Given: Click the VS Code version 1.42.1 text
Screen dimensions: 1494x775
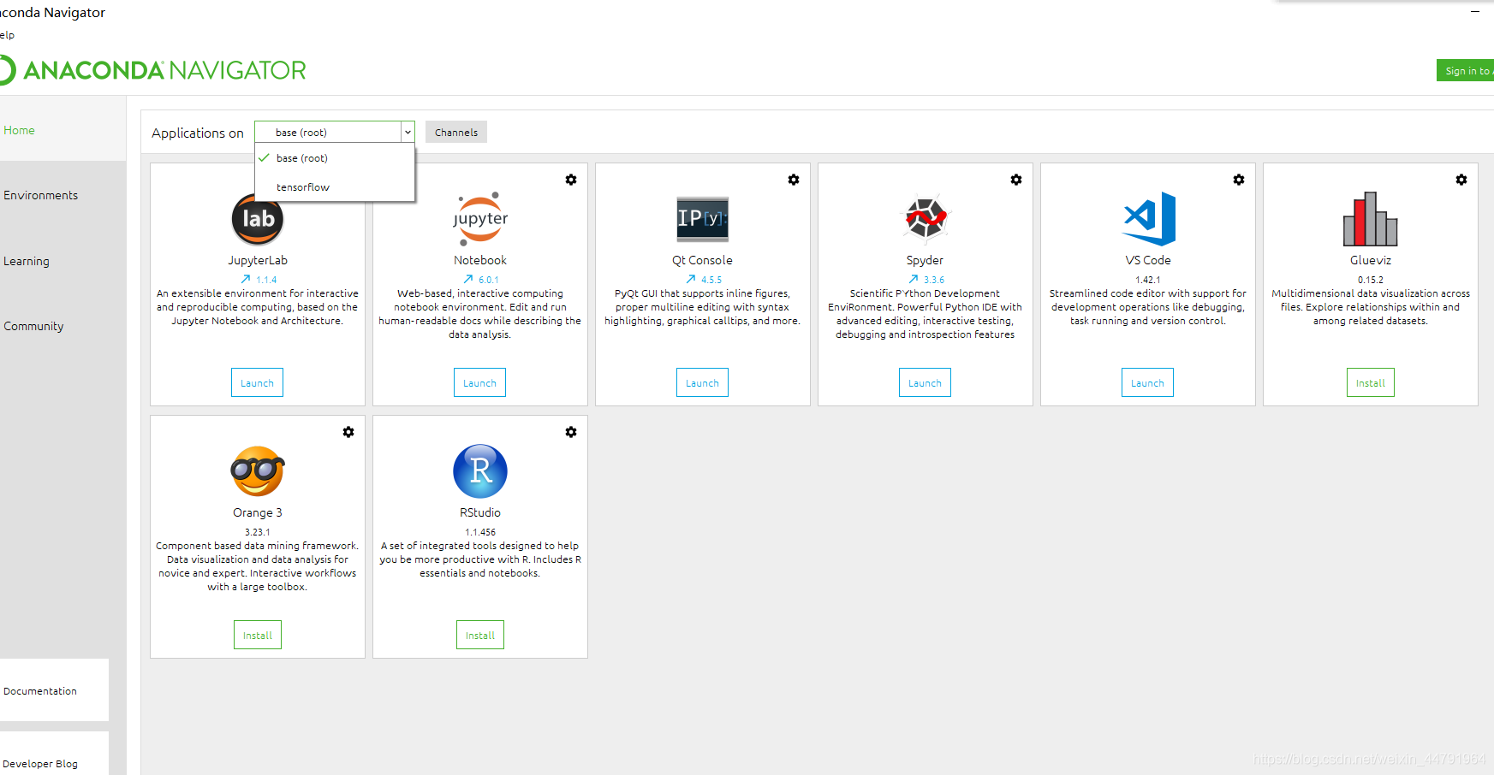Looking at the screenshot, I should tap(1148, 280).
